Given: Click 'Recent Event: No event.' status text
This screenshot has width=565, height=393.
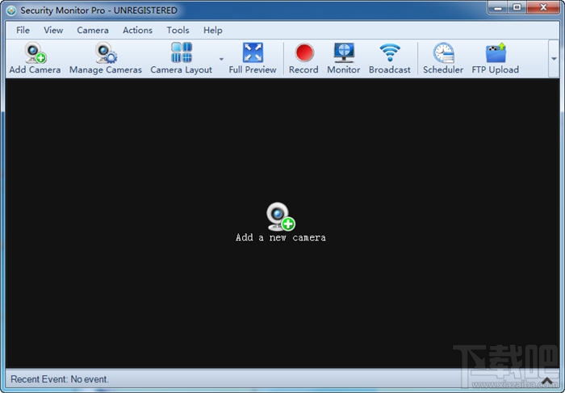Looking at the screenshot, I should click(60, 379).
